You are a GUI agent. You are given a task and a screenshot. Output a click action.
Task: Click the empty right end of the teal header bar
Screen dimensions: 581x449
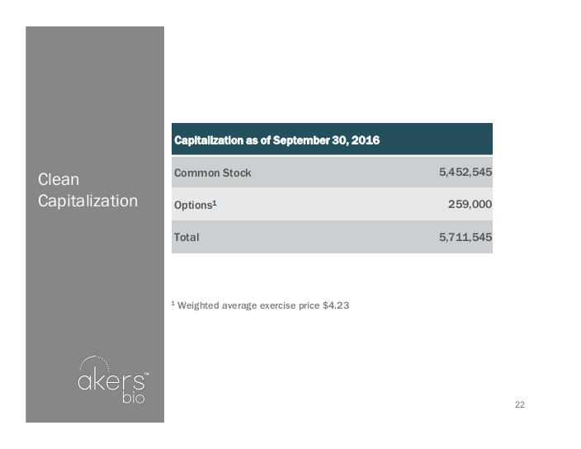[x=446, y=139]
